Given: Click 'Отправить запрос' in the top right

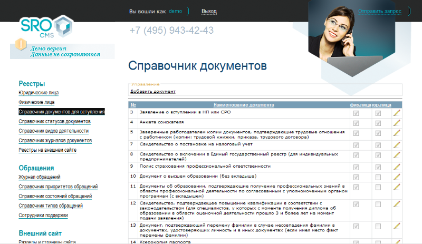Looking at the screenshot, I should [x=380, y=12].
